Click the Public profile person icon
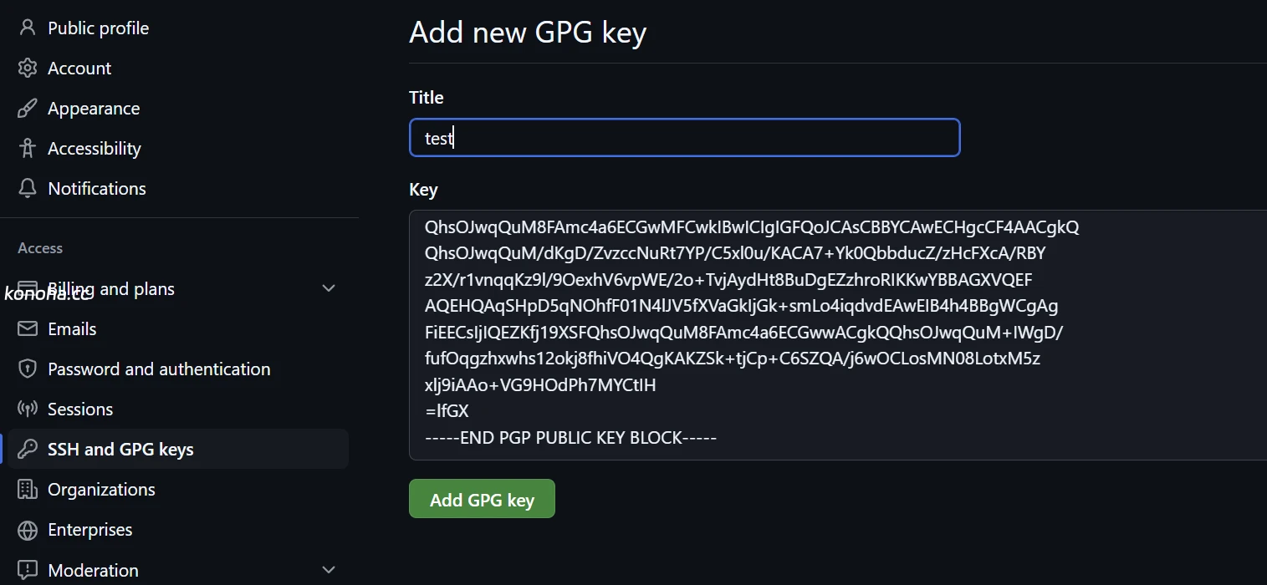 point(28,28)
